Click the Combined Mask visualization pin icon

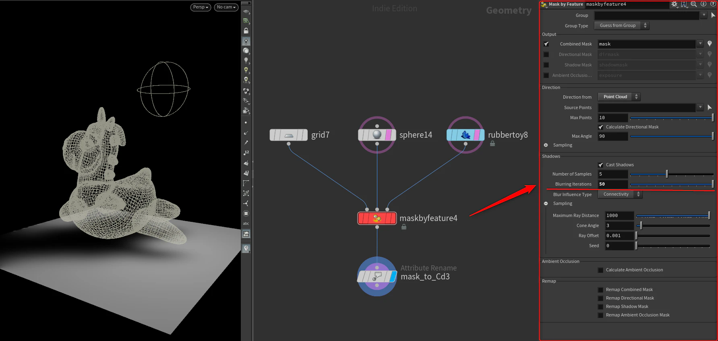(710, 44)
